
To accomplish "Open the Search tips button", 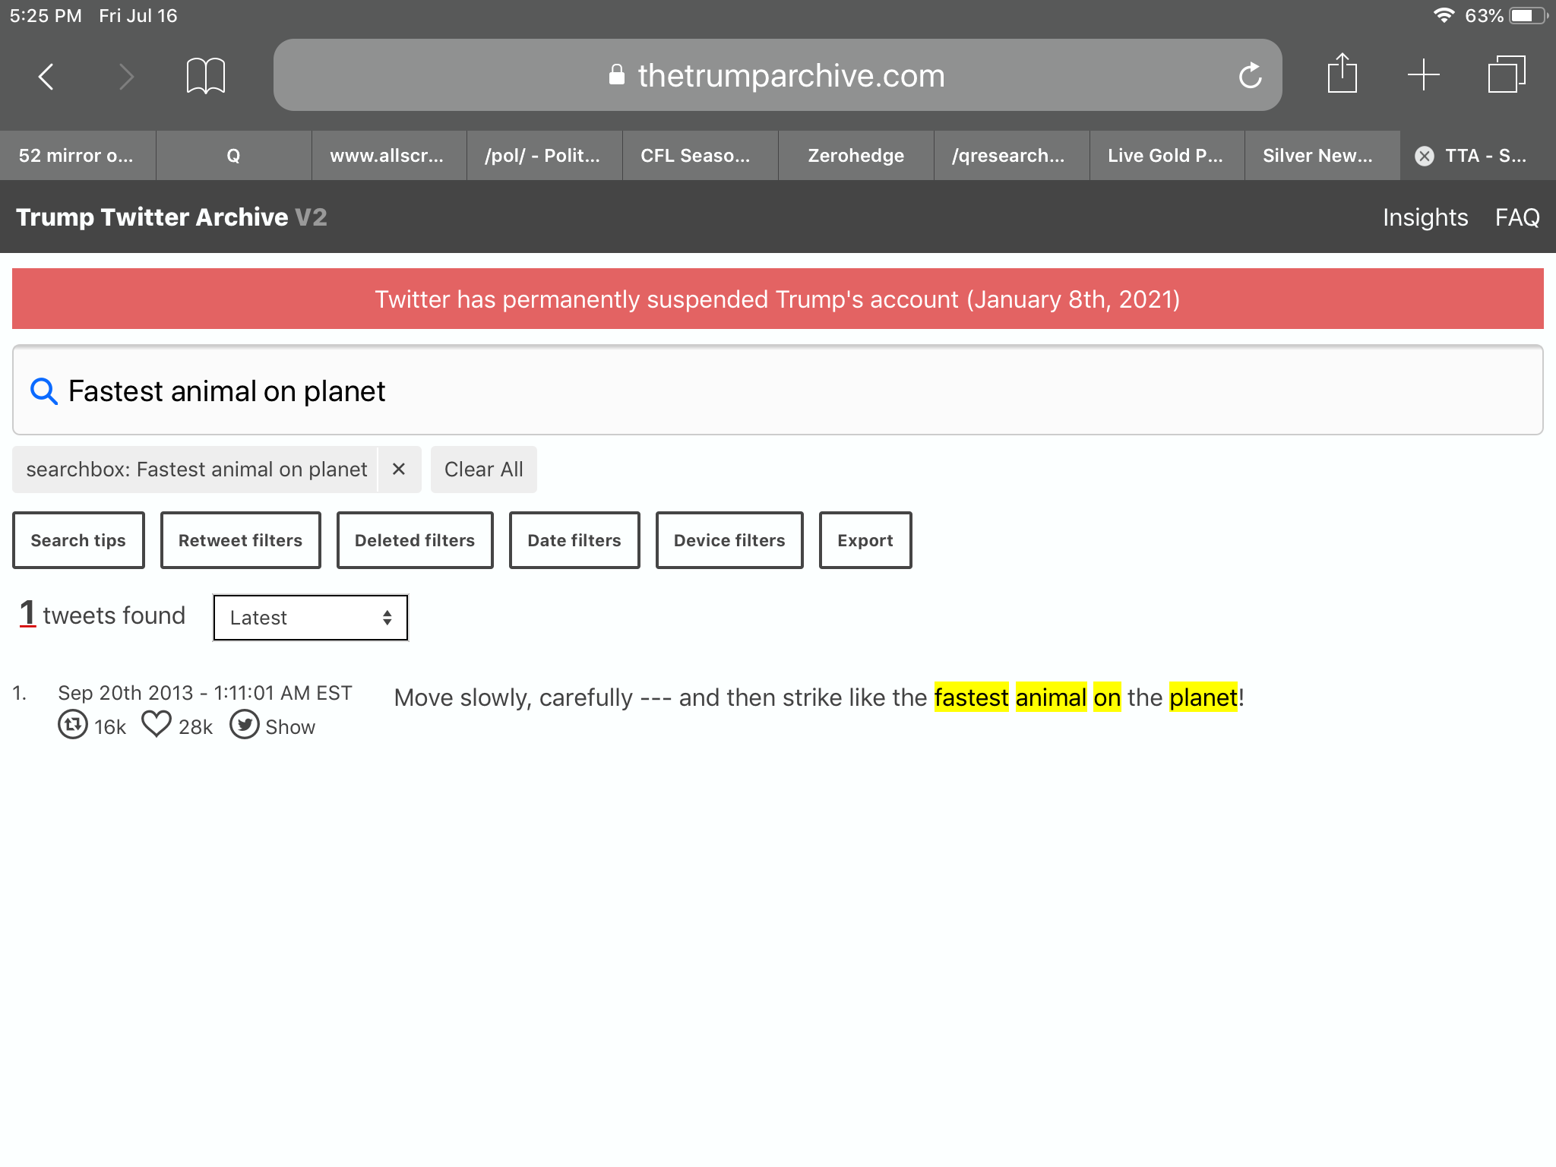I will point(78,540).
